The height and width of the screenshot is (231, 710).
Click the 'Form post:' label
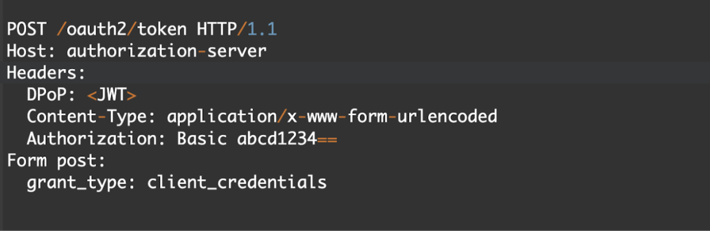pos(56,161)
